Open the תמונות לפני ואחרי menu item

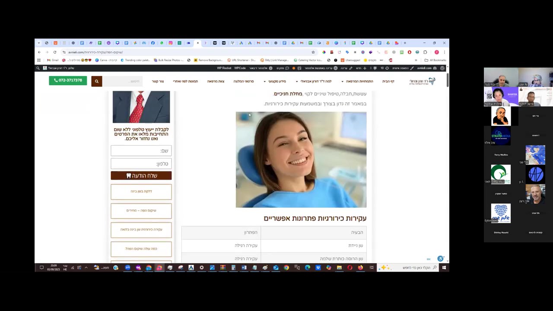[x=185, y=81]
